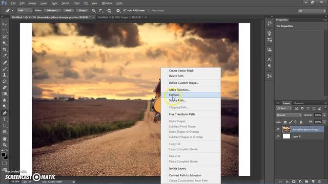Open path arrangement icon in options bar

pyautogui.click(x=109, y=10)
